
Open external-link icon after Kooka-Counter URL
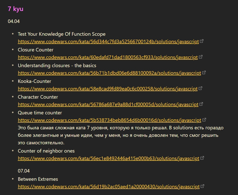pos(200,88)
